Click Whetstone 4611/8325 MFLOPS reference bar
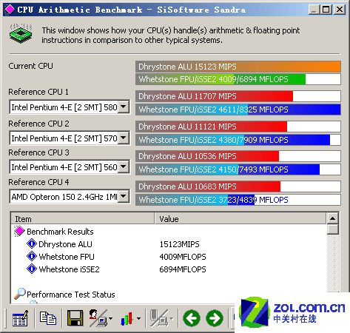350x333 pixels. click(238, 110)
